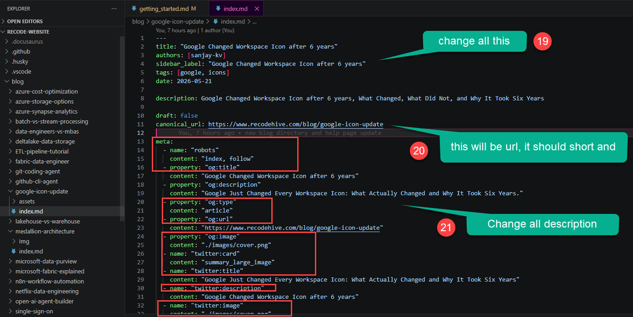The image size is (633, 317).
Task: Place cursor on the description line
Action: (x=350, y=98)
